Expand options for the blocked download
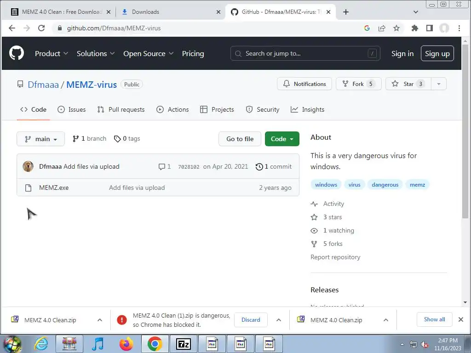 [279, 320]
